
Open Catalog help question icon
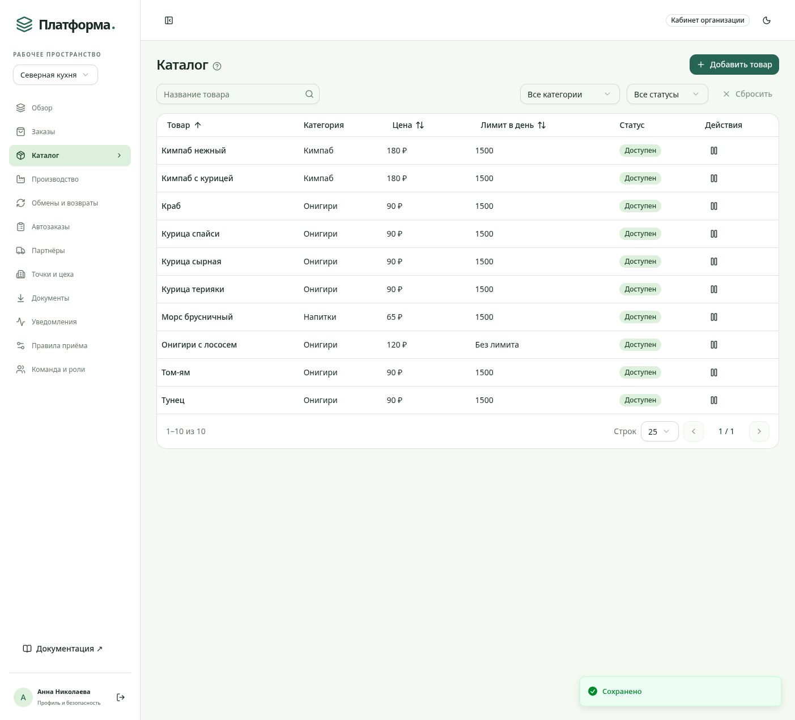point(217,66)
